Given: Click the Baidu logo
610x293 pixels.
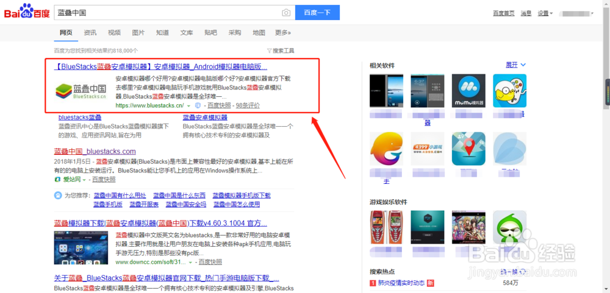Looking at the screenshot, I should pos(27,12).
